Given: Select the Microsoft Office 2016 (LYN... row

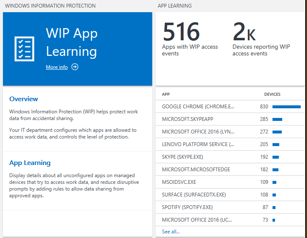Looking at the screenshot, I should point(230,132).
